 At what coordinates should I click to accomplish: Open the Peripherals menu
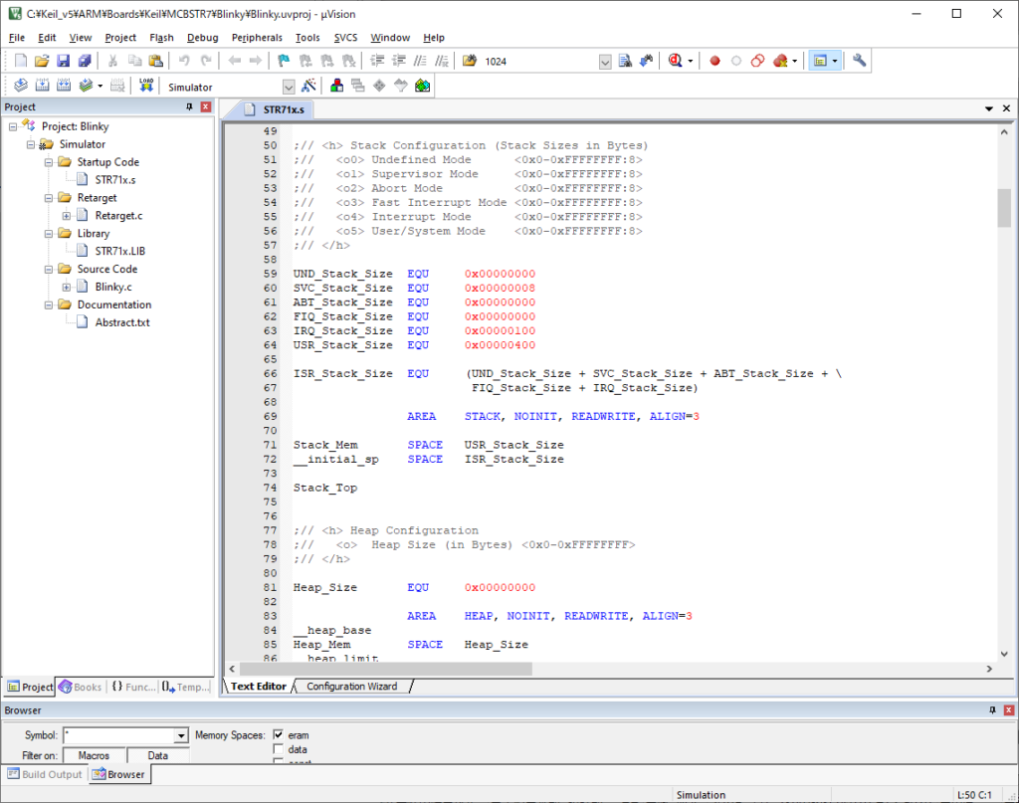(257, 38)
